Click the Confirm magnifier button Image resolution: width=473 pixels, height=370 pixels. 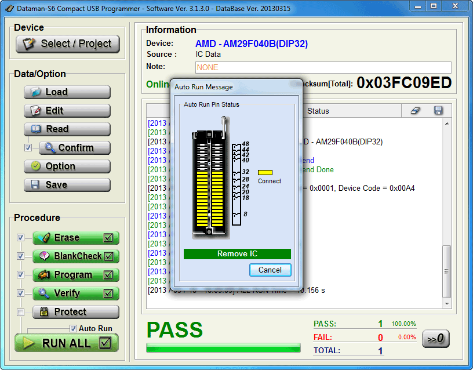(74, 148)
